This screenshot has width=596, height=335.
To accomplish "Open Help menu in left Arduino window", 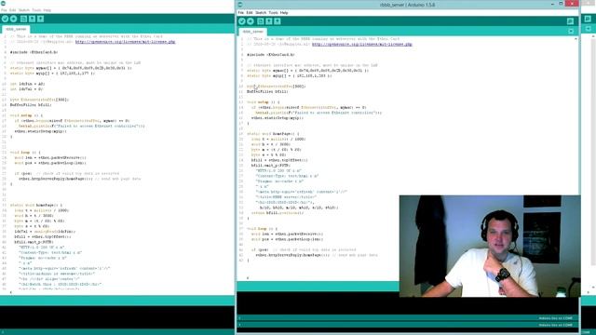I will point(47,10).
